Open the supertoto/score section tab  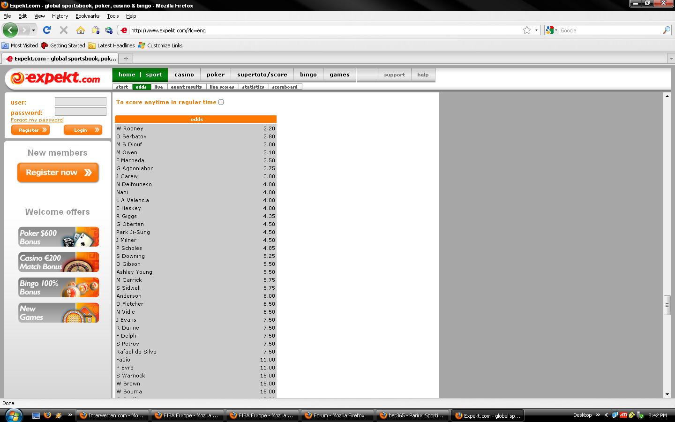pyautogui.click(x=262, y=75)
